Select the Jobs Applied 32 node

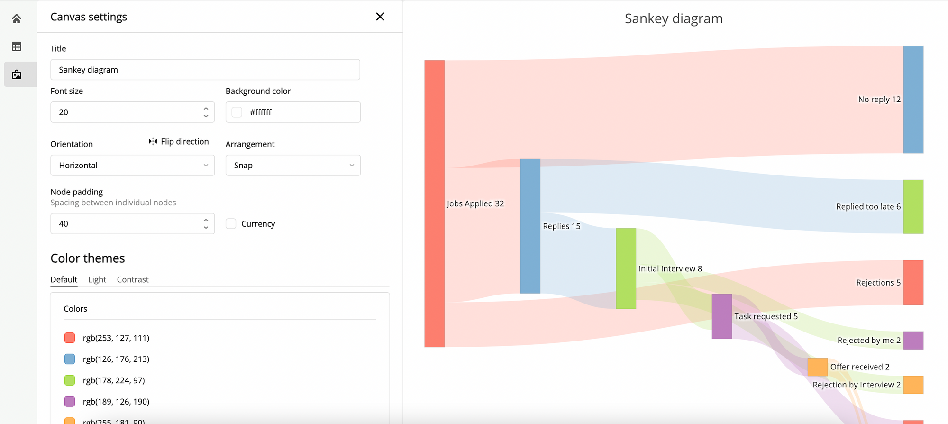[435, 203]
